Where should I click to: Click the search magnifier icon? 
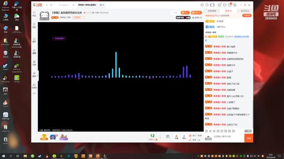pos(73,5)
